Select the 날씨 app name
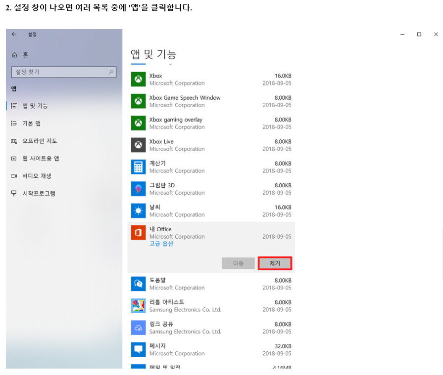 coord(155,207)
